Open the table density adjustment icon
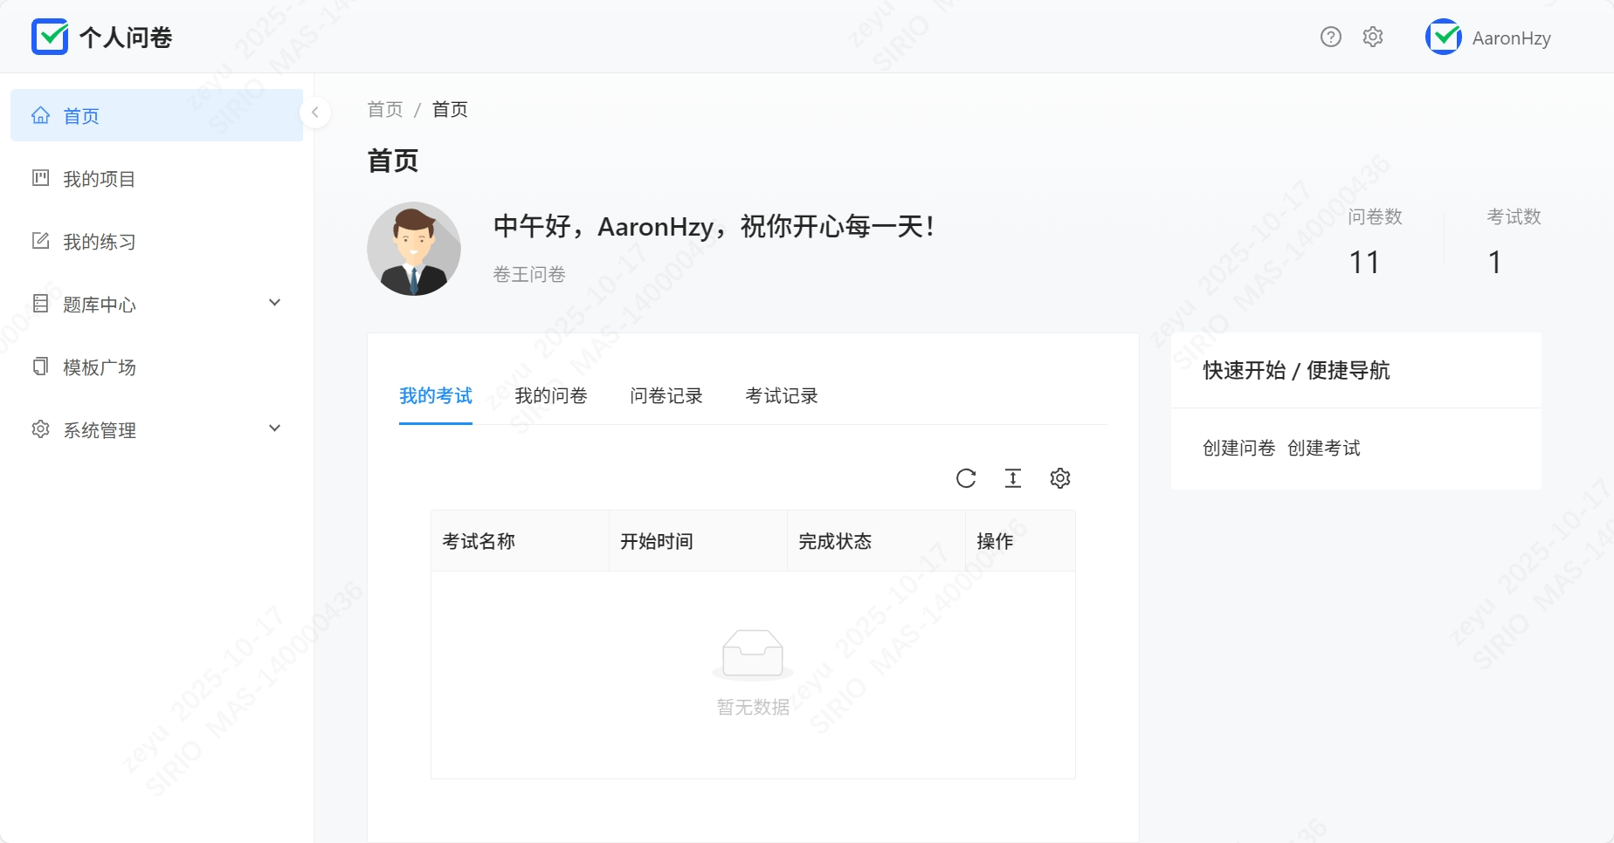Image resolution: width=1614 pixels, height=843 pixels. click(1013, 478)
